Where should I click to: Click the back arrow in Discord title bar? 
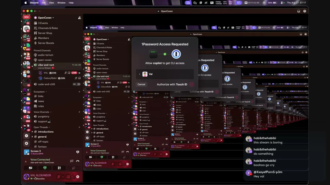click(x=35, y=11)
